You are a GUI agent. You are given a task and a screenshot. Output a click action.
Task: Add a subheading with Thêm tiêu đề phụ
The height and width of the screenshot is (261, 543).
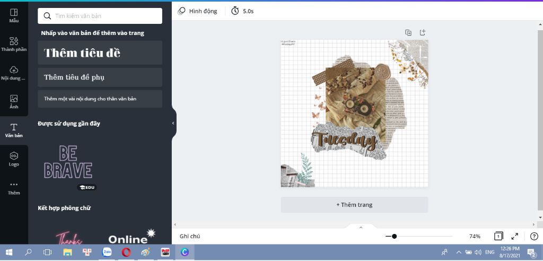[100, 77]
